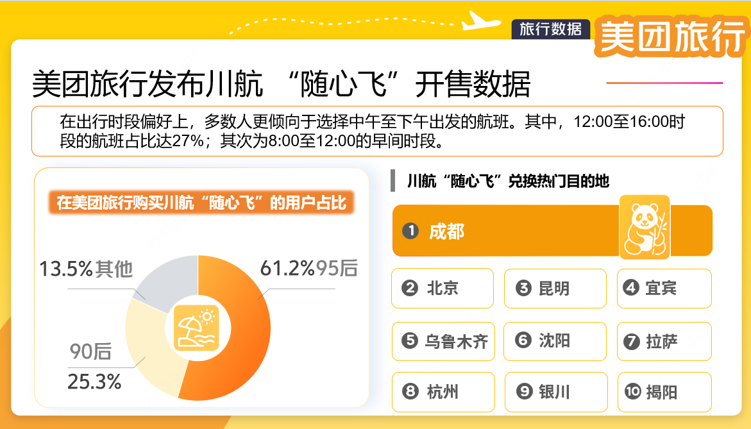
Task: Select the 银川 destination box
Action: (555, 391)
